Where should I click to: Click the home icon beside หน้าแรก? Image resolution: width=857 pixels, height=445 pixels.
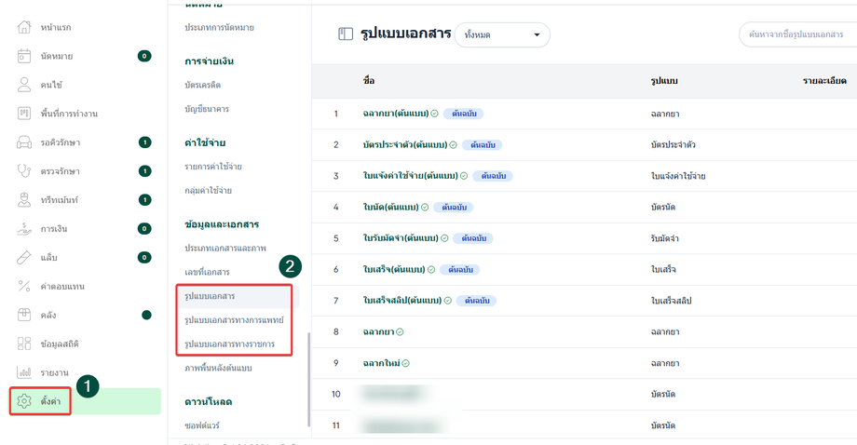point(25,27)
